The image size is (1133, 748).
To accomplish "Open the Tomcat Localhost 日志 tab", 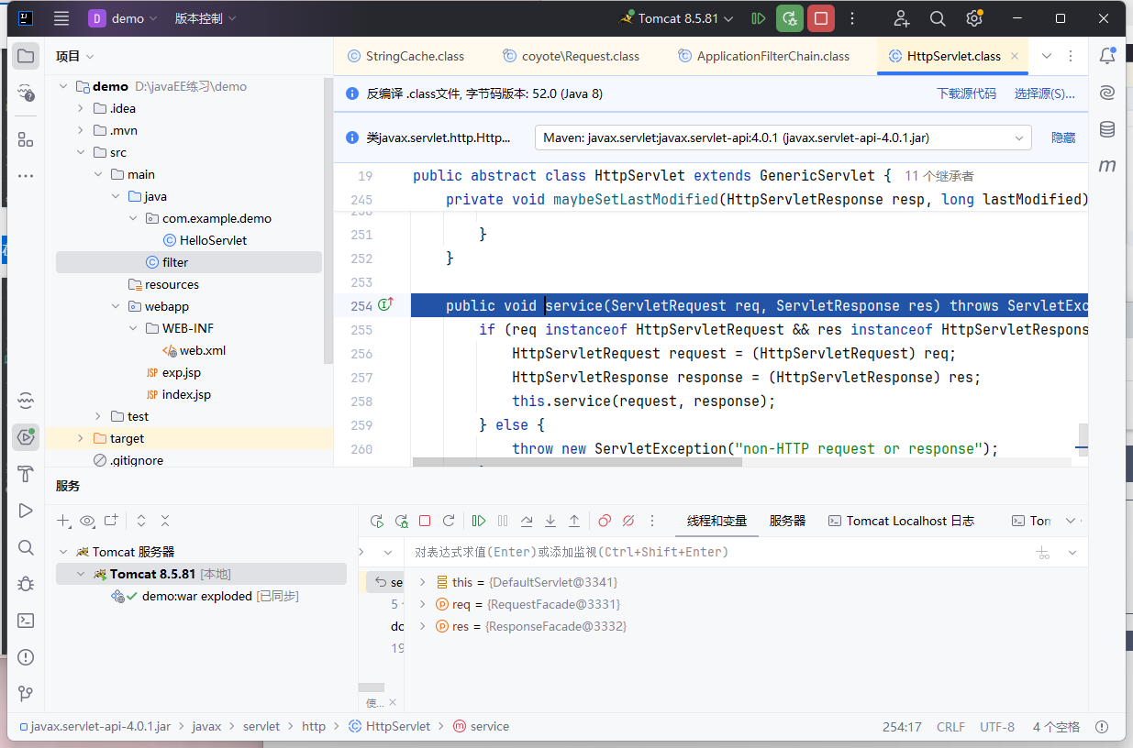I will [x=901, y=521].
